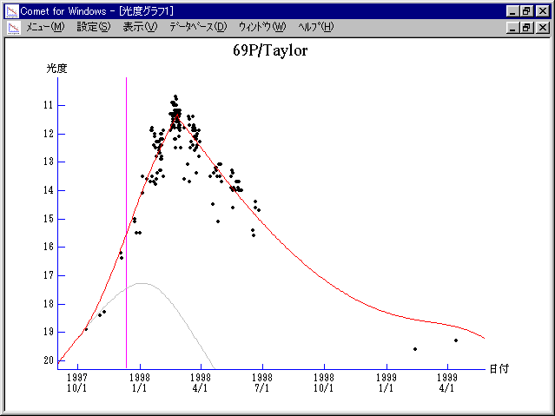Expand the ウィンドウ(W) window menu
The width and height of the screenshot is (555, 416).
[261, 27]
